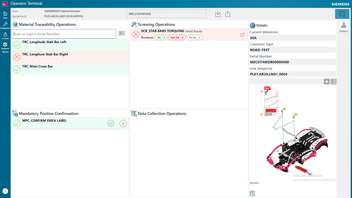Open the Operation link under the image
Image resolution: width=352 pixels, height=198 pixels.
pyautogui.click(x=254, y=183)
